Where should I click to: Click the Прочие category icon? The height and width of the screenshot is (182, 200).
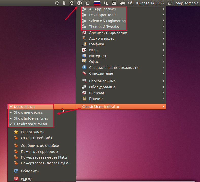point(84,98)
